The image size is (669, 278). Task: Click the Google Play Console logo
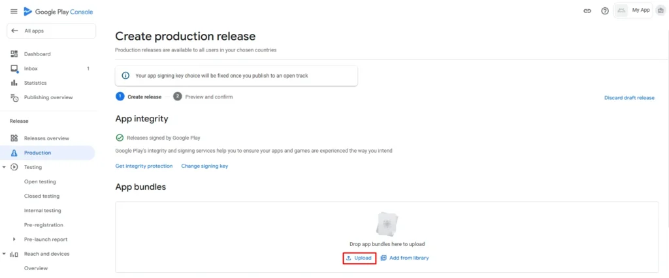58,12
